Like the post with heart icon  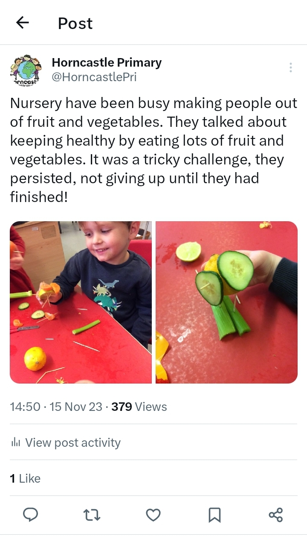[x=153, y=515]
